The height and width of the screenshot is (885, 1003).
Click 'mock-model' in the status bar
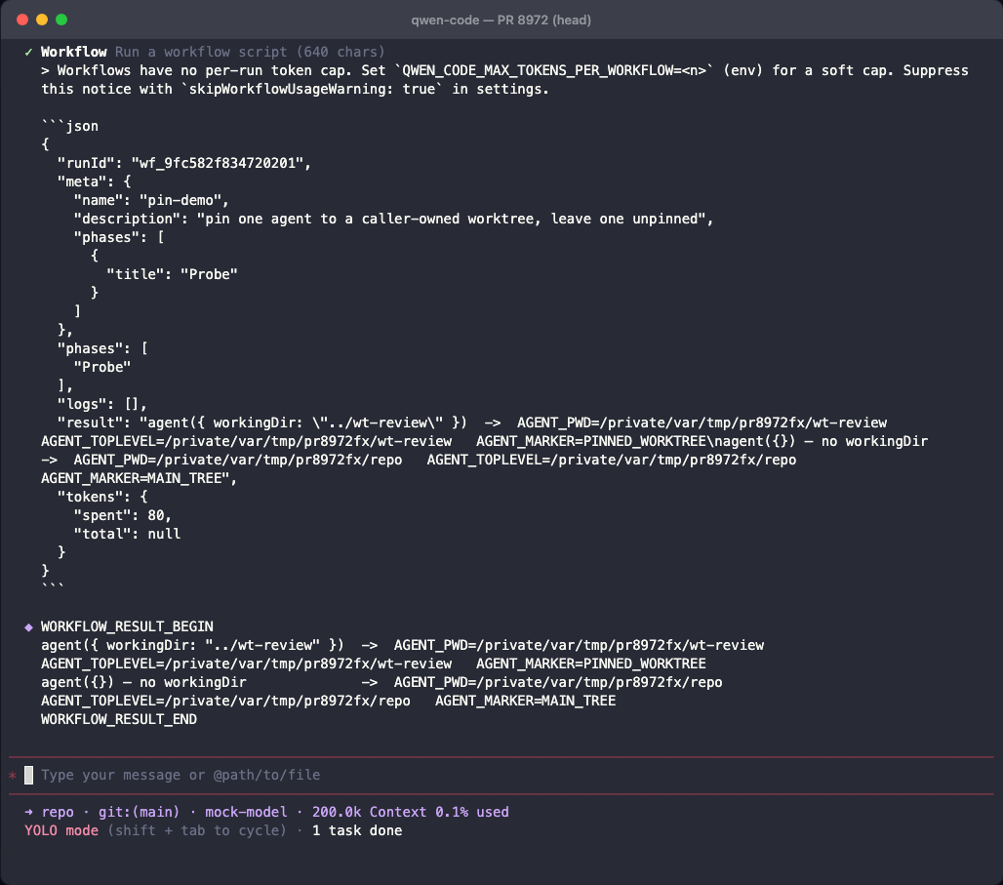tap(246, 812)
